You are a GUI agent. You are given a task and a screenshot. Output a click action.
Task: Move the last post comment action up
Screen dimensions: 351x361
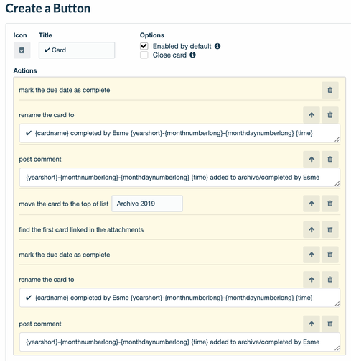[x=312, y=324]
